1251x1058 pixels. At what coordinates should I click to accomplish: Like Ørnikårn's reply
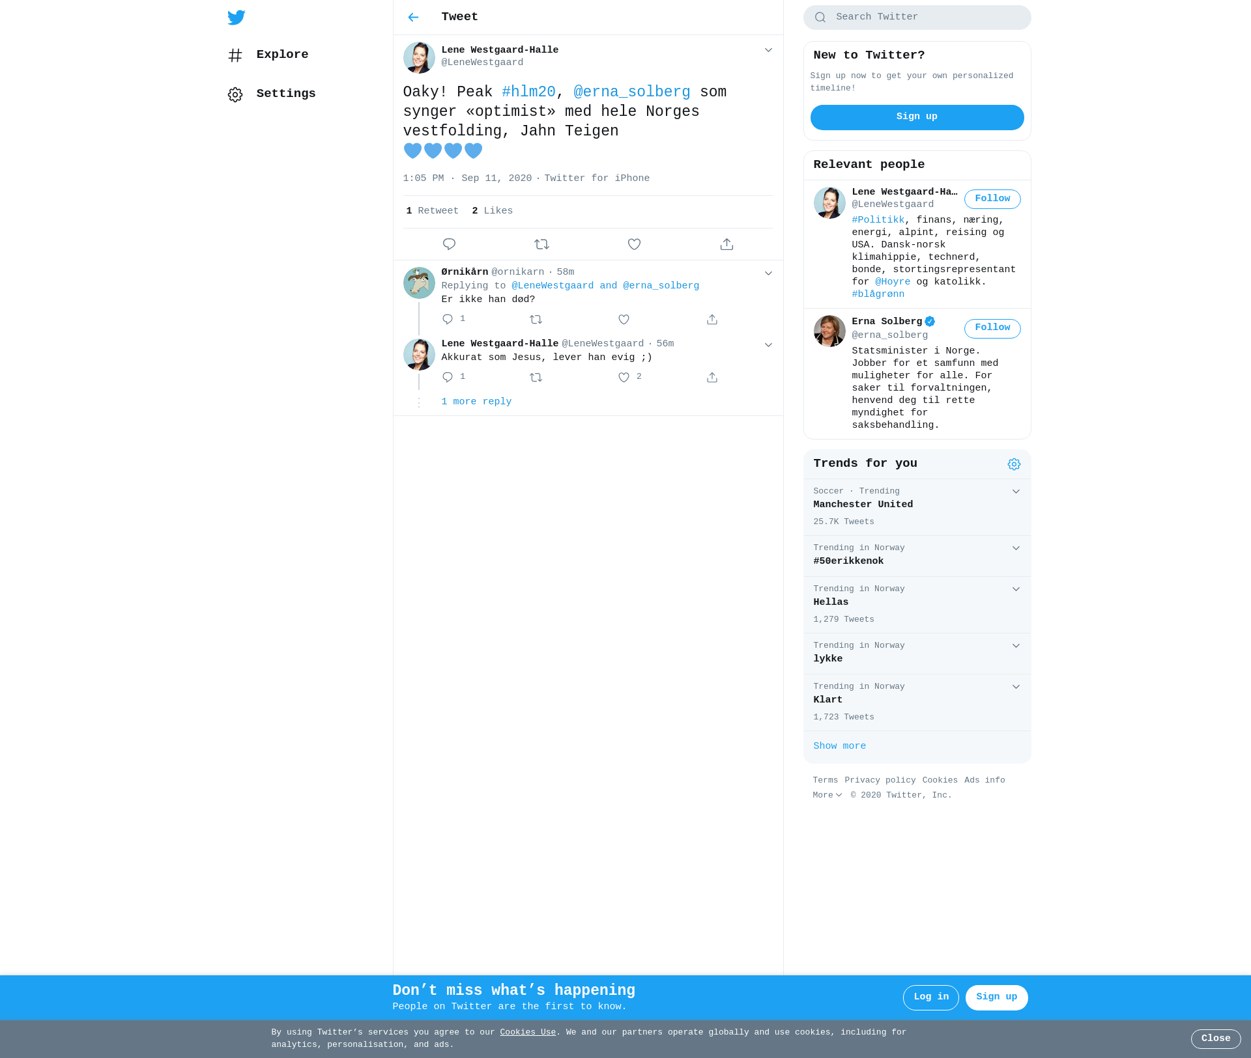pos(624,319)
